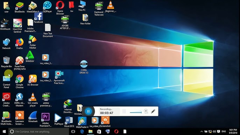This screenshot has width=240, height=135.
Task: Select the Control Panel desktop icon
Action: click(6, 82)
